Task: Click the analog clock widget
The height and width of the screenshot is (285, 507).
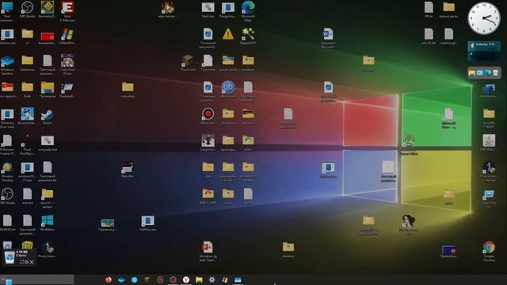Action: (x=484, y=18)
